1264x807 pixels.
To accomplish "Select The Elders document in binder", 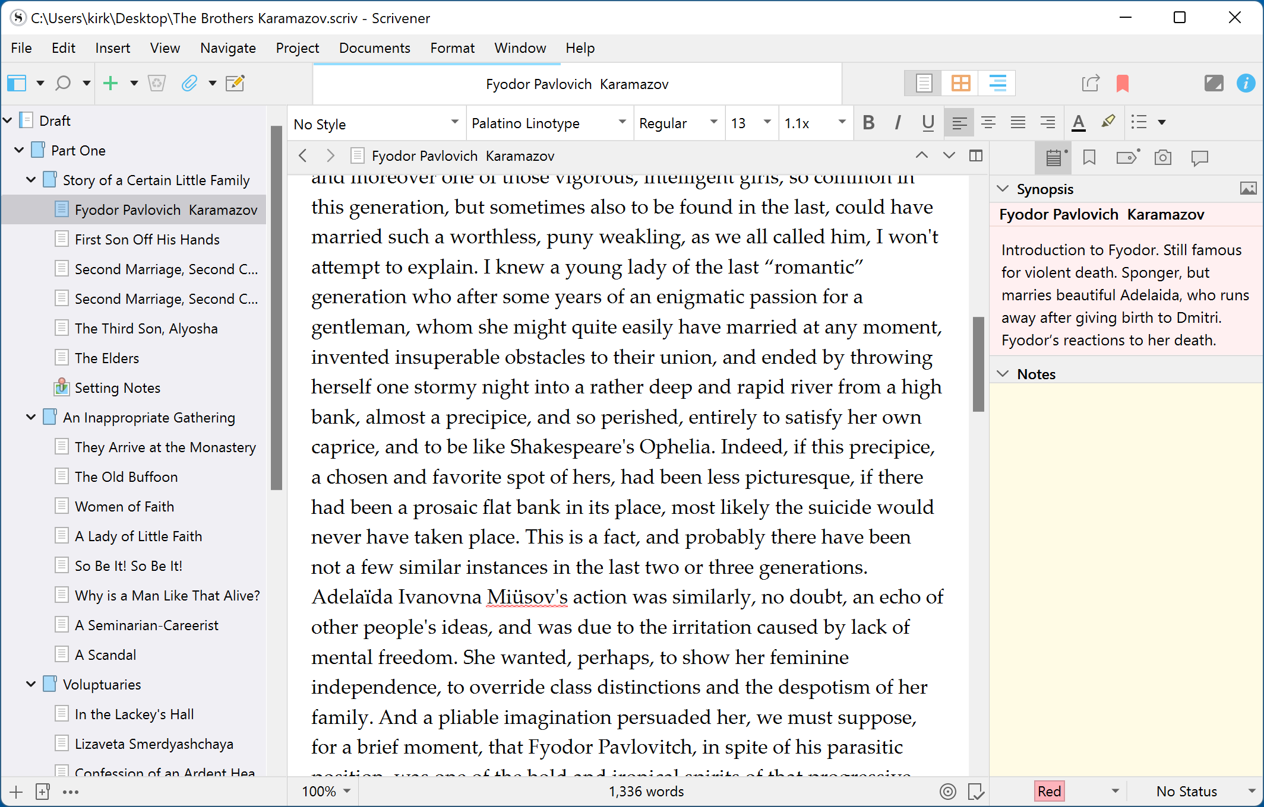I will tap(107, 358).
